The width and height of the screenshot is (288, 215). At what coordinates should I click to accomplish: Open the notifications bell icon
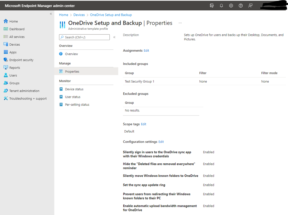[x=221, y=5]
